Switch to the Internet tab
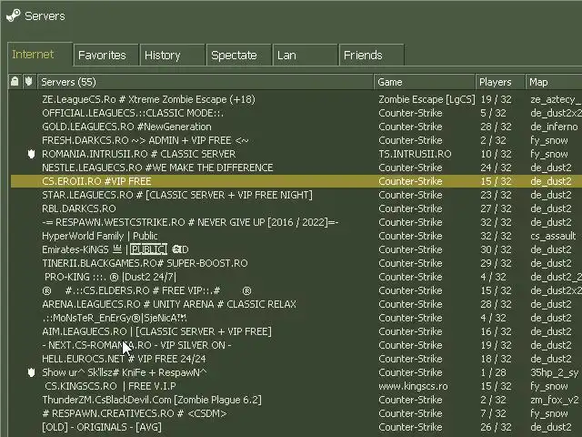Image resolution: width=582 pixels, height=437 pixels. [x=40, y=55]
